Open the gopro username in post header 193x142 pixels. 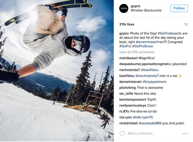coord(135,6)
